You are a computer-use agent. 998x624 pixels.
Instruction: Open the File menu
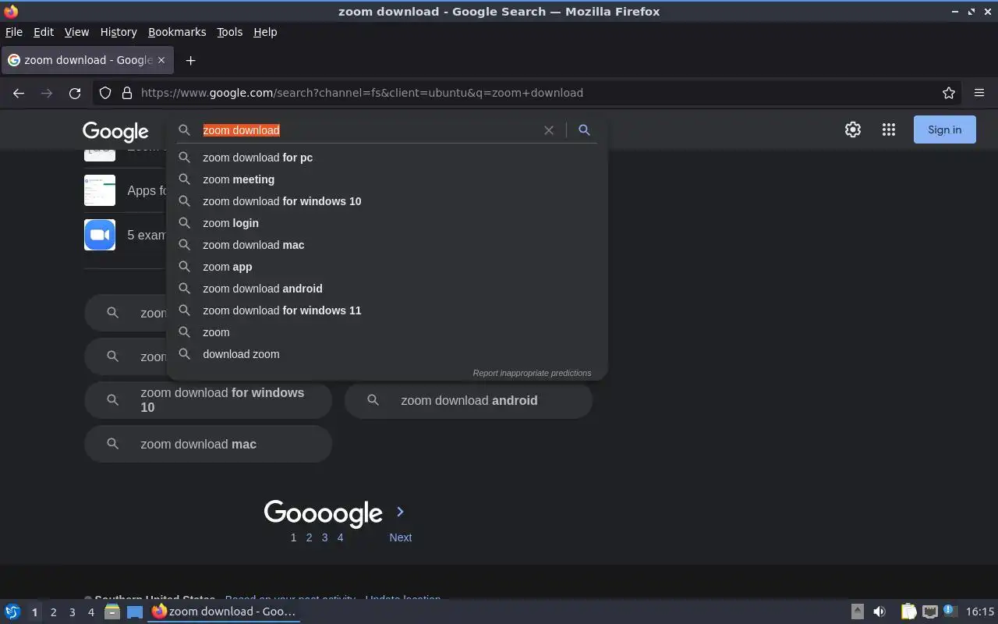pyautogui.click(x=14, y=32)
